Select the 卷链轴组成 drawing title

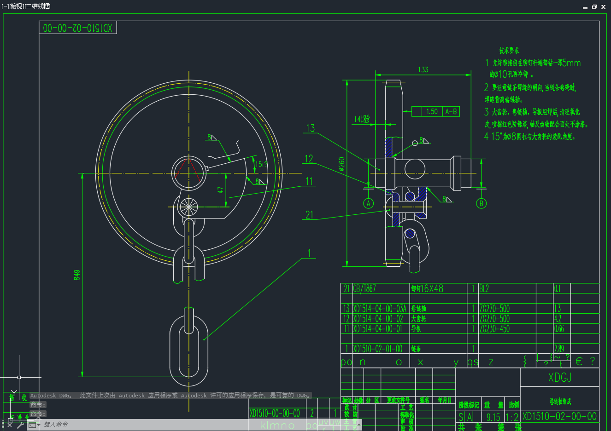(560, 402)
